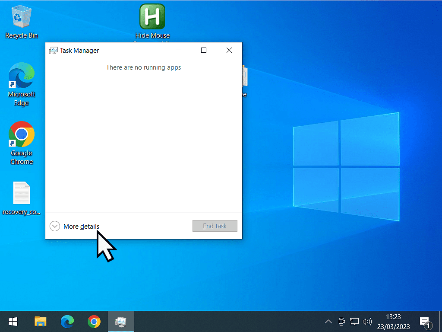Viewport: 442px width, 332px height.
Task: Maximize the Task Manager window
Action: 204,50
